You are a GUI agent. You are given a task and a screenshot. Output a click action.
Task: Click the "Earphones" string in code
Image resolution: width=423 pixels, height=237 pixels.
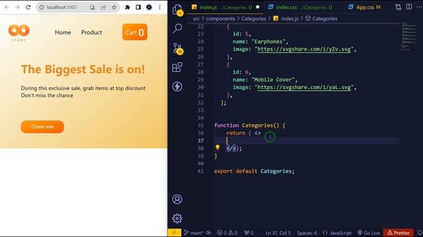coord(268,41)
